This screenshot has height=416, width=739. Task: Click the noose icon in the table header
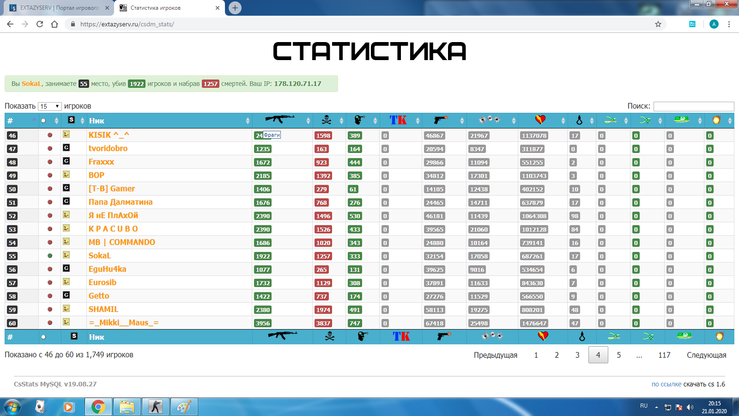click(x=579, y=120)
